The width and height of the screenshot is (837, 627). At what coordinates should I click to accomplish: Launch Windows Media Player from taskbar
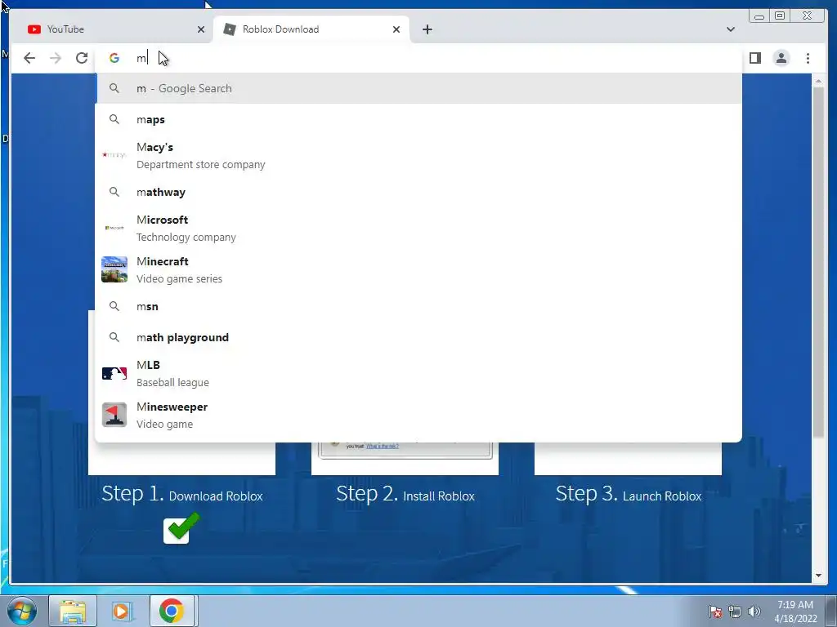(122, 611)
